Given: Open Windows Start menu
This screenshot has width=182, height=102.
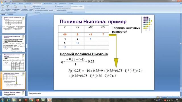Looking at the screenshot, I should click(3, 100).
